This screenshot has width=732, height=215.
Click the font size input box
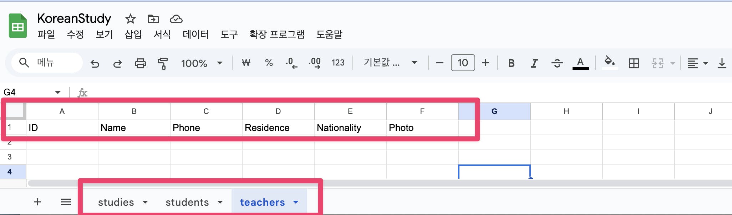pos(463,63)
